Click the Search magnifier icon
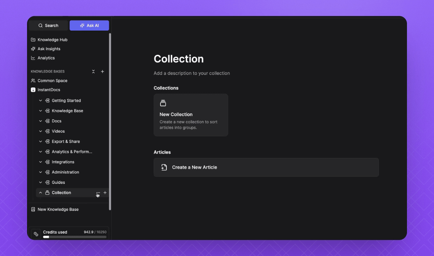 [41, 26]
